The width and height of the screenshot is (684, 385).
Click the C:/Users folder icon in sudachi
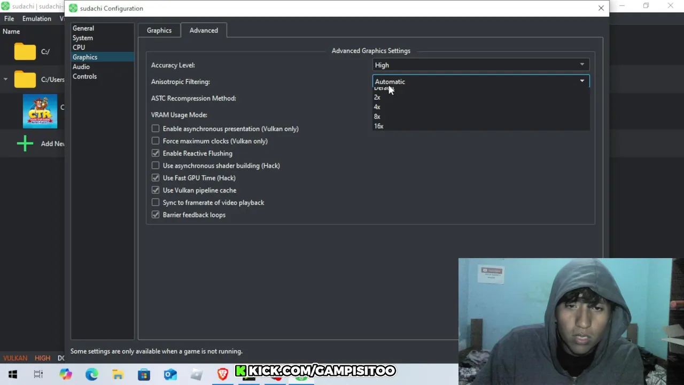coord(25,80)
